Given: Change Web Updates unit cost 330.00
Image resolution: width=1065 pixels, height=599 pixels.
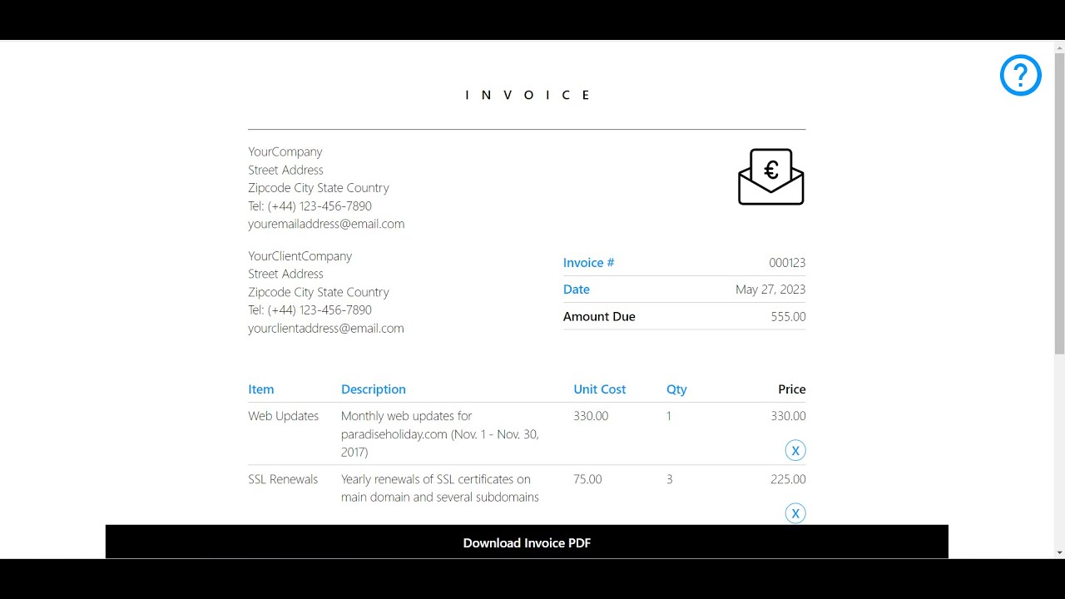Looking at the screenshot, I should [591, 416].
